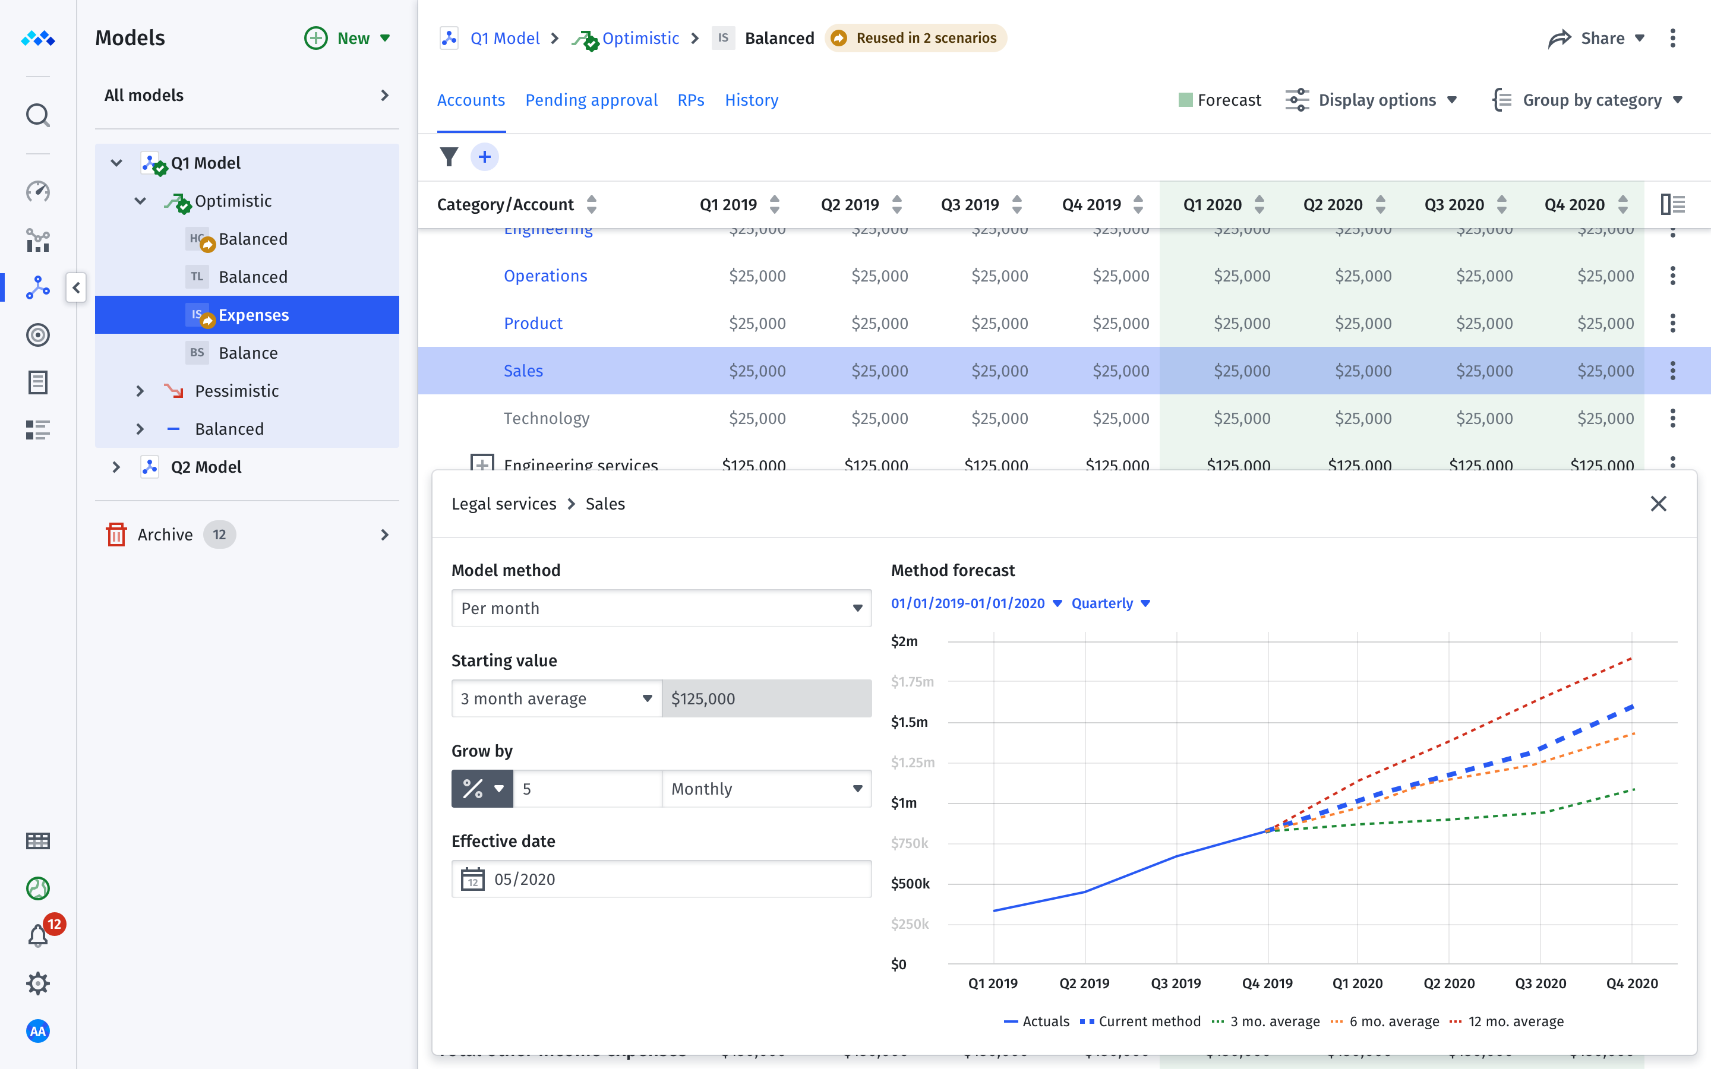Click the green Forecast legend swatch

tap(1186, 100)
